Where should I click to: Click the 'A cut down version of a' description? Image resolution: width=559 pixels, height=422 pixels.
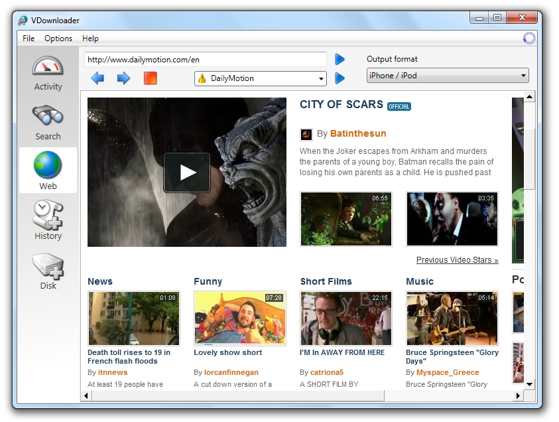point(233,384)
